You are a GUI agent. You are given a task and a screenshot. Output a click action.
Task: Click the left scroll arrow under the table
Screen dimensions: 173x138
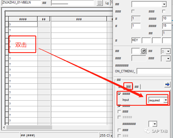tap(4, 127)
